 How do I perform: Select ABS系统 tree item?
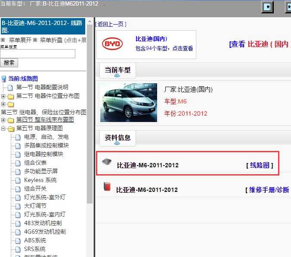point(35,241)
